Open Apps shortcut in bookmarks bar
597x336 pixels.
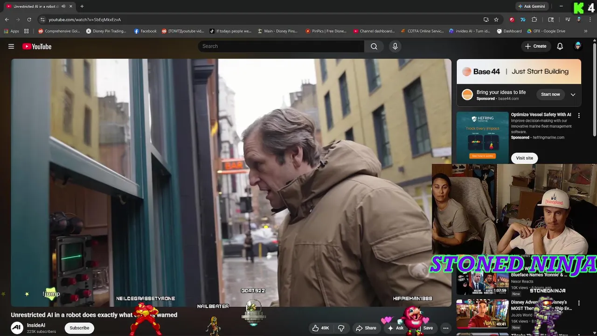pos(12,31)
